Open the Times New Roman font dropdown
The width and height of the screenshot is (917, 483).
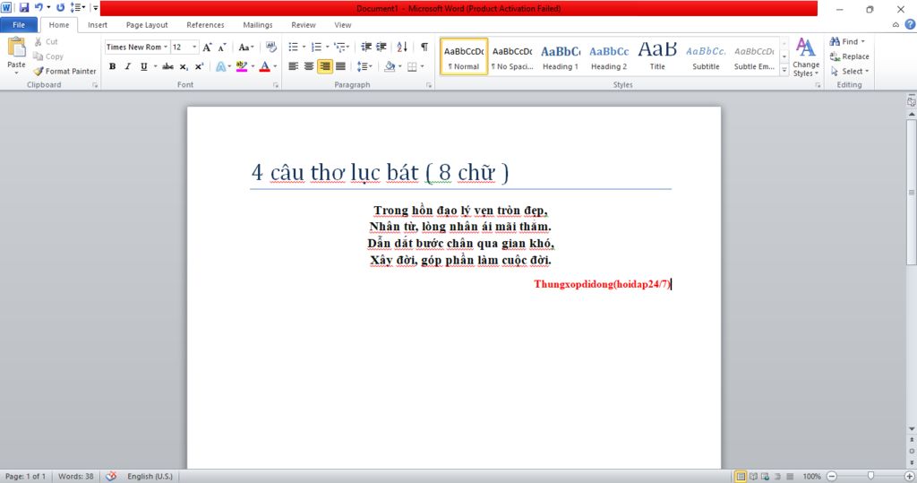pos(166,47)
